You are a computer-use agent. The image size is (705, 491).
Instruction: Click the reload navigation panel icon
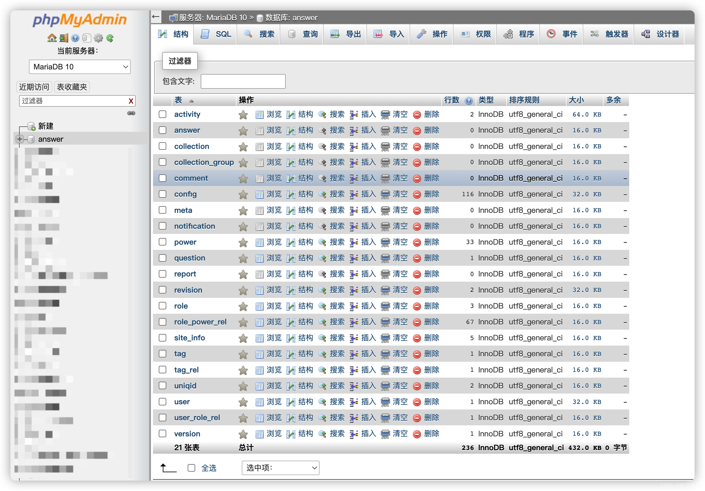click(x=110, y=38)
